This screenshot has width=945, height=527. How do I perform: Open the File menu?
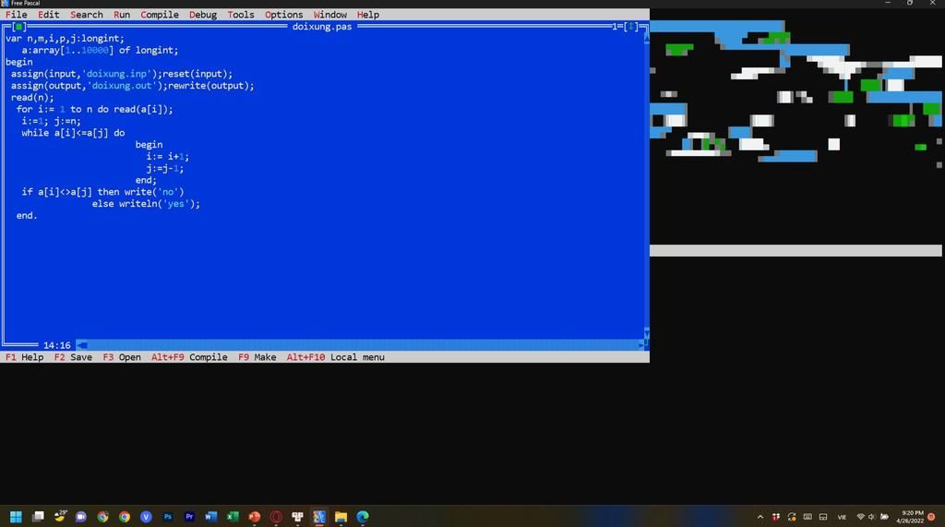coord(17,15)
